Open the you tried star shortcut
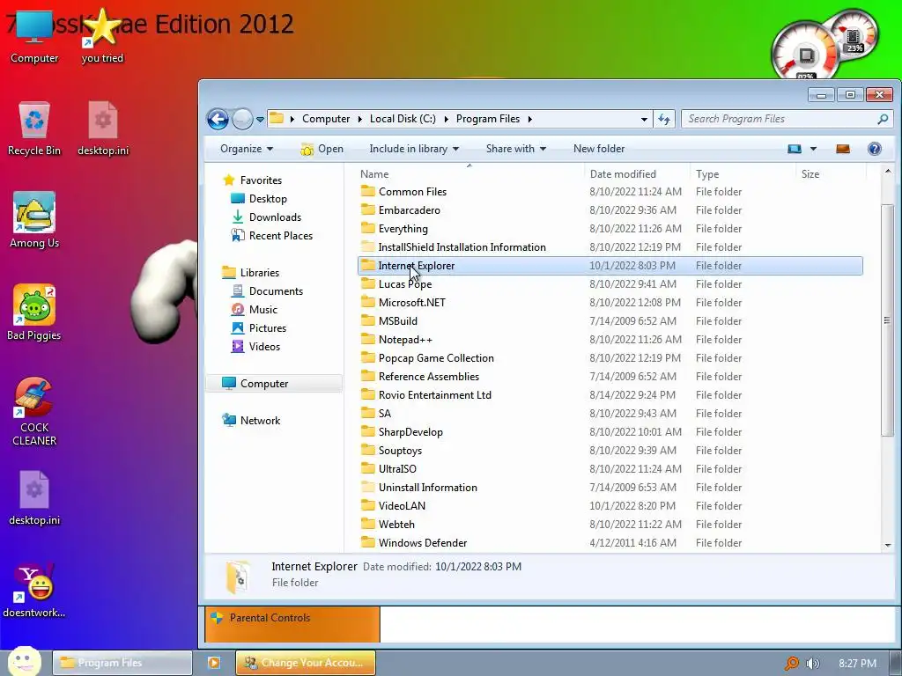 102,34
